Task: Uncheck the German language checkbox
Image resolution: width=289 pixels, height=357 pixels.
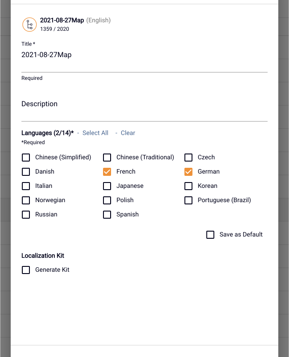Action: [188, 172]
